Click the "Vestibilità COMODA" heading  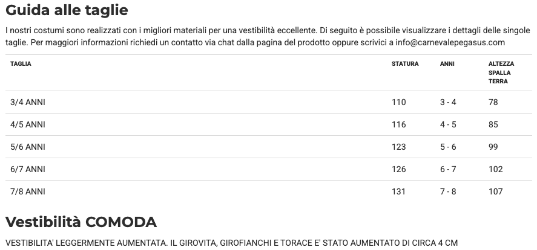click(x=81, y=222)
